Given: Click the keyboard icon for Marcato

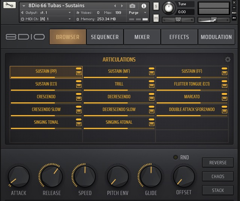Looking at the screenshot, I should pos(224,99).
